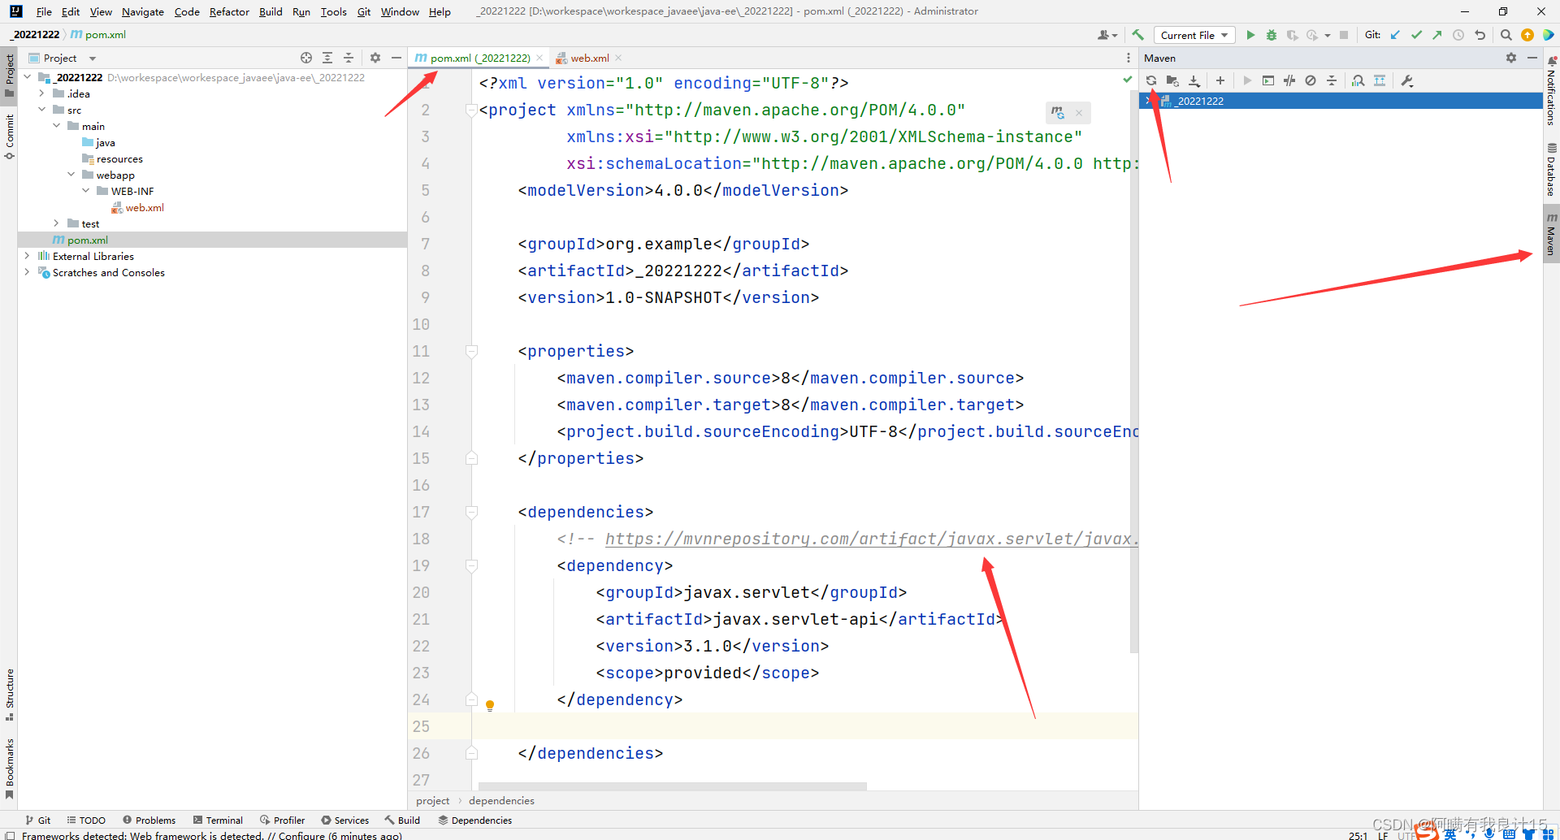The image size is (1560, 840).
Task: Expand the test folder
Action: click(x=56, y=223)
